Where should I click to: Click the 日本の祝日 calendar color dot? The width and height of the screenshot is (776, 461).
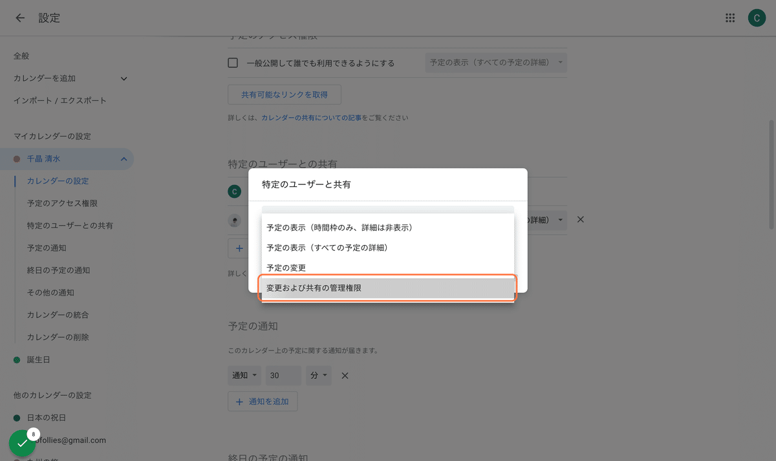[x=17, y=418]
